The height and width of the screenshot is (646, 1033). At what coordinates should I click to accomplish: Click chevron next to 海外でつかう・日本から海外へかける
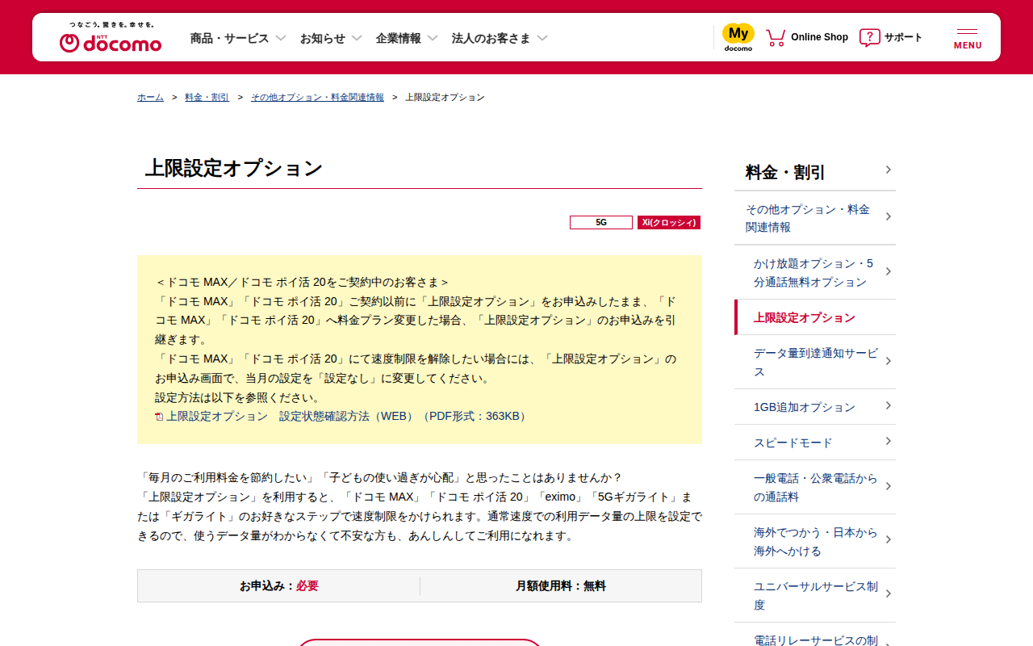coord(888,539)
